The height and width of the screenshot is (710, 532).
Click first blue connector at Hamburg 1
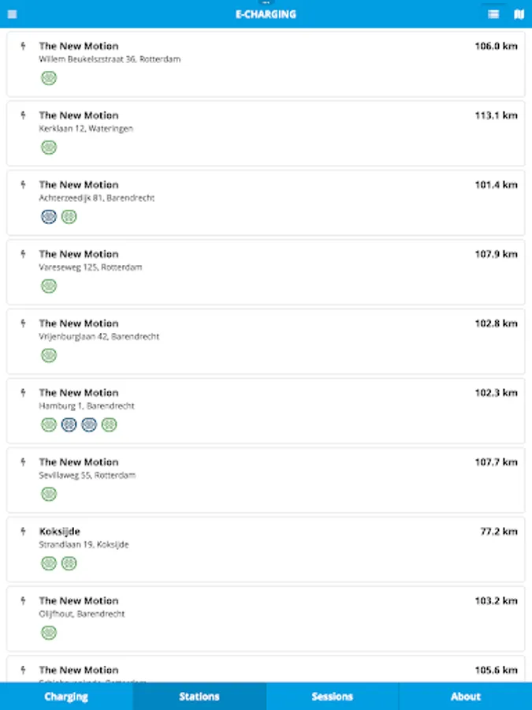[x=69, y=424]
